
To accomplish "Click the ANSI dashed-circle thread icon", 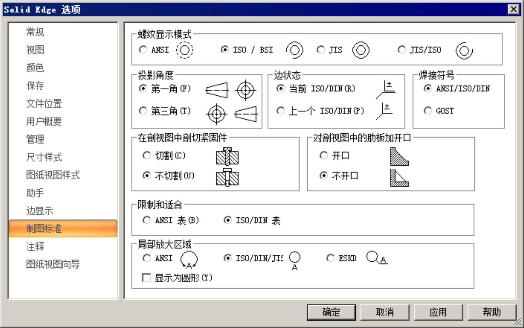I will [184, 50].
